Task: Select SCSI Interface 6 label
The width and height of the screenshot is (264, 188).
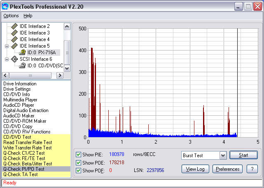Action: (36, 59)
